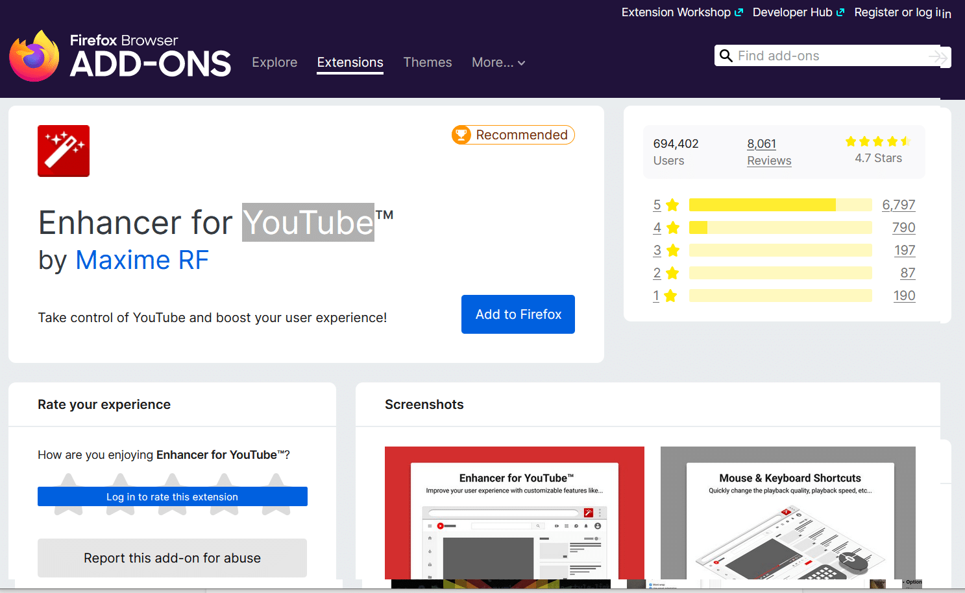Open the Mouse & Keyboard Shortcuts screenshot

[787, 513]
